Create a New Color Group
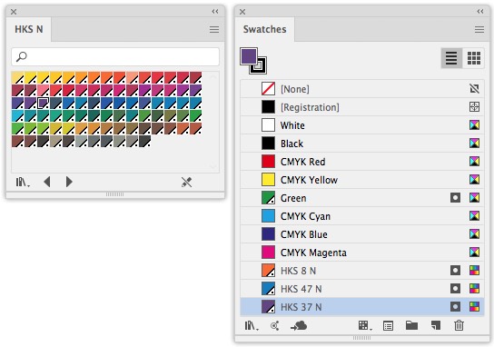494x347 pixels. point(411,325)
